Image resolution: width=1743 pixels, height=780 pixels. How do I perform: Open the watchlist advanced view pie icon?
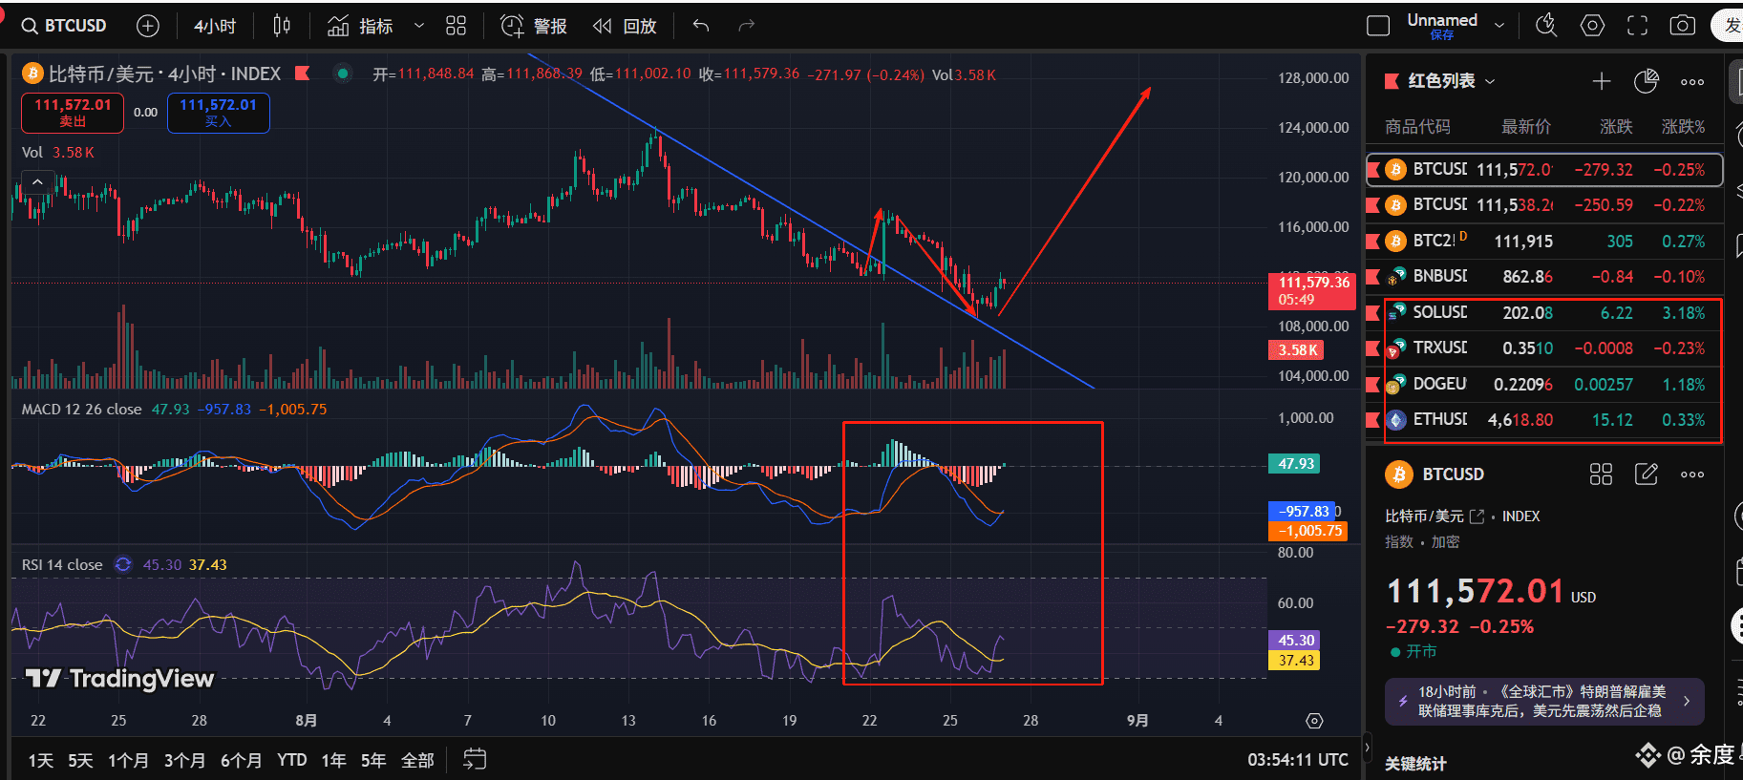coord(1647,81)
